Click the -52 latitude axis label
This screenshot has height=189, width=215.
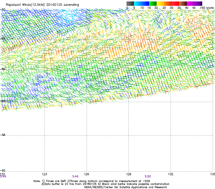[x=3, y=39]
